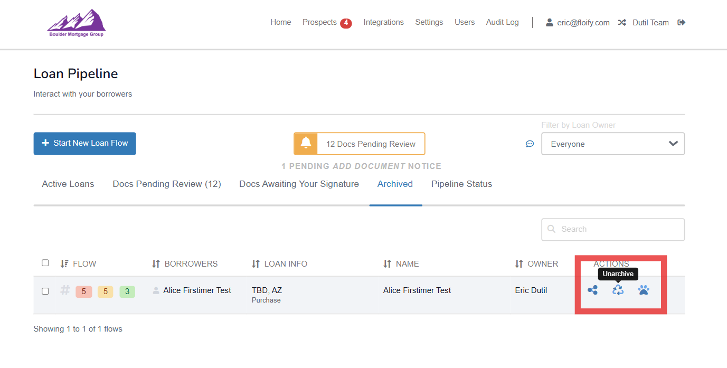The image size is (727, 368).
Task: Click the Unarchive recycle icon
Action: 618,290
